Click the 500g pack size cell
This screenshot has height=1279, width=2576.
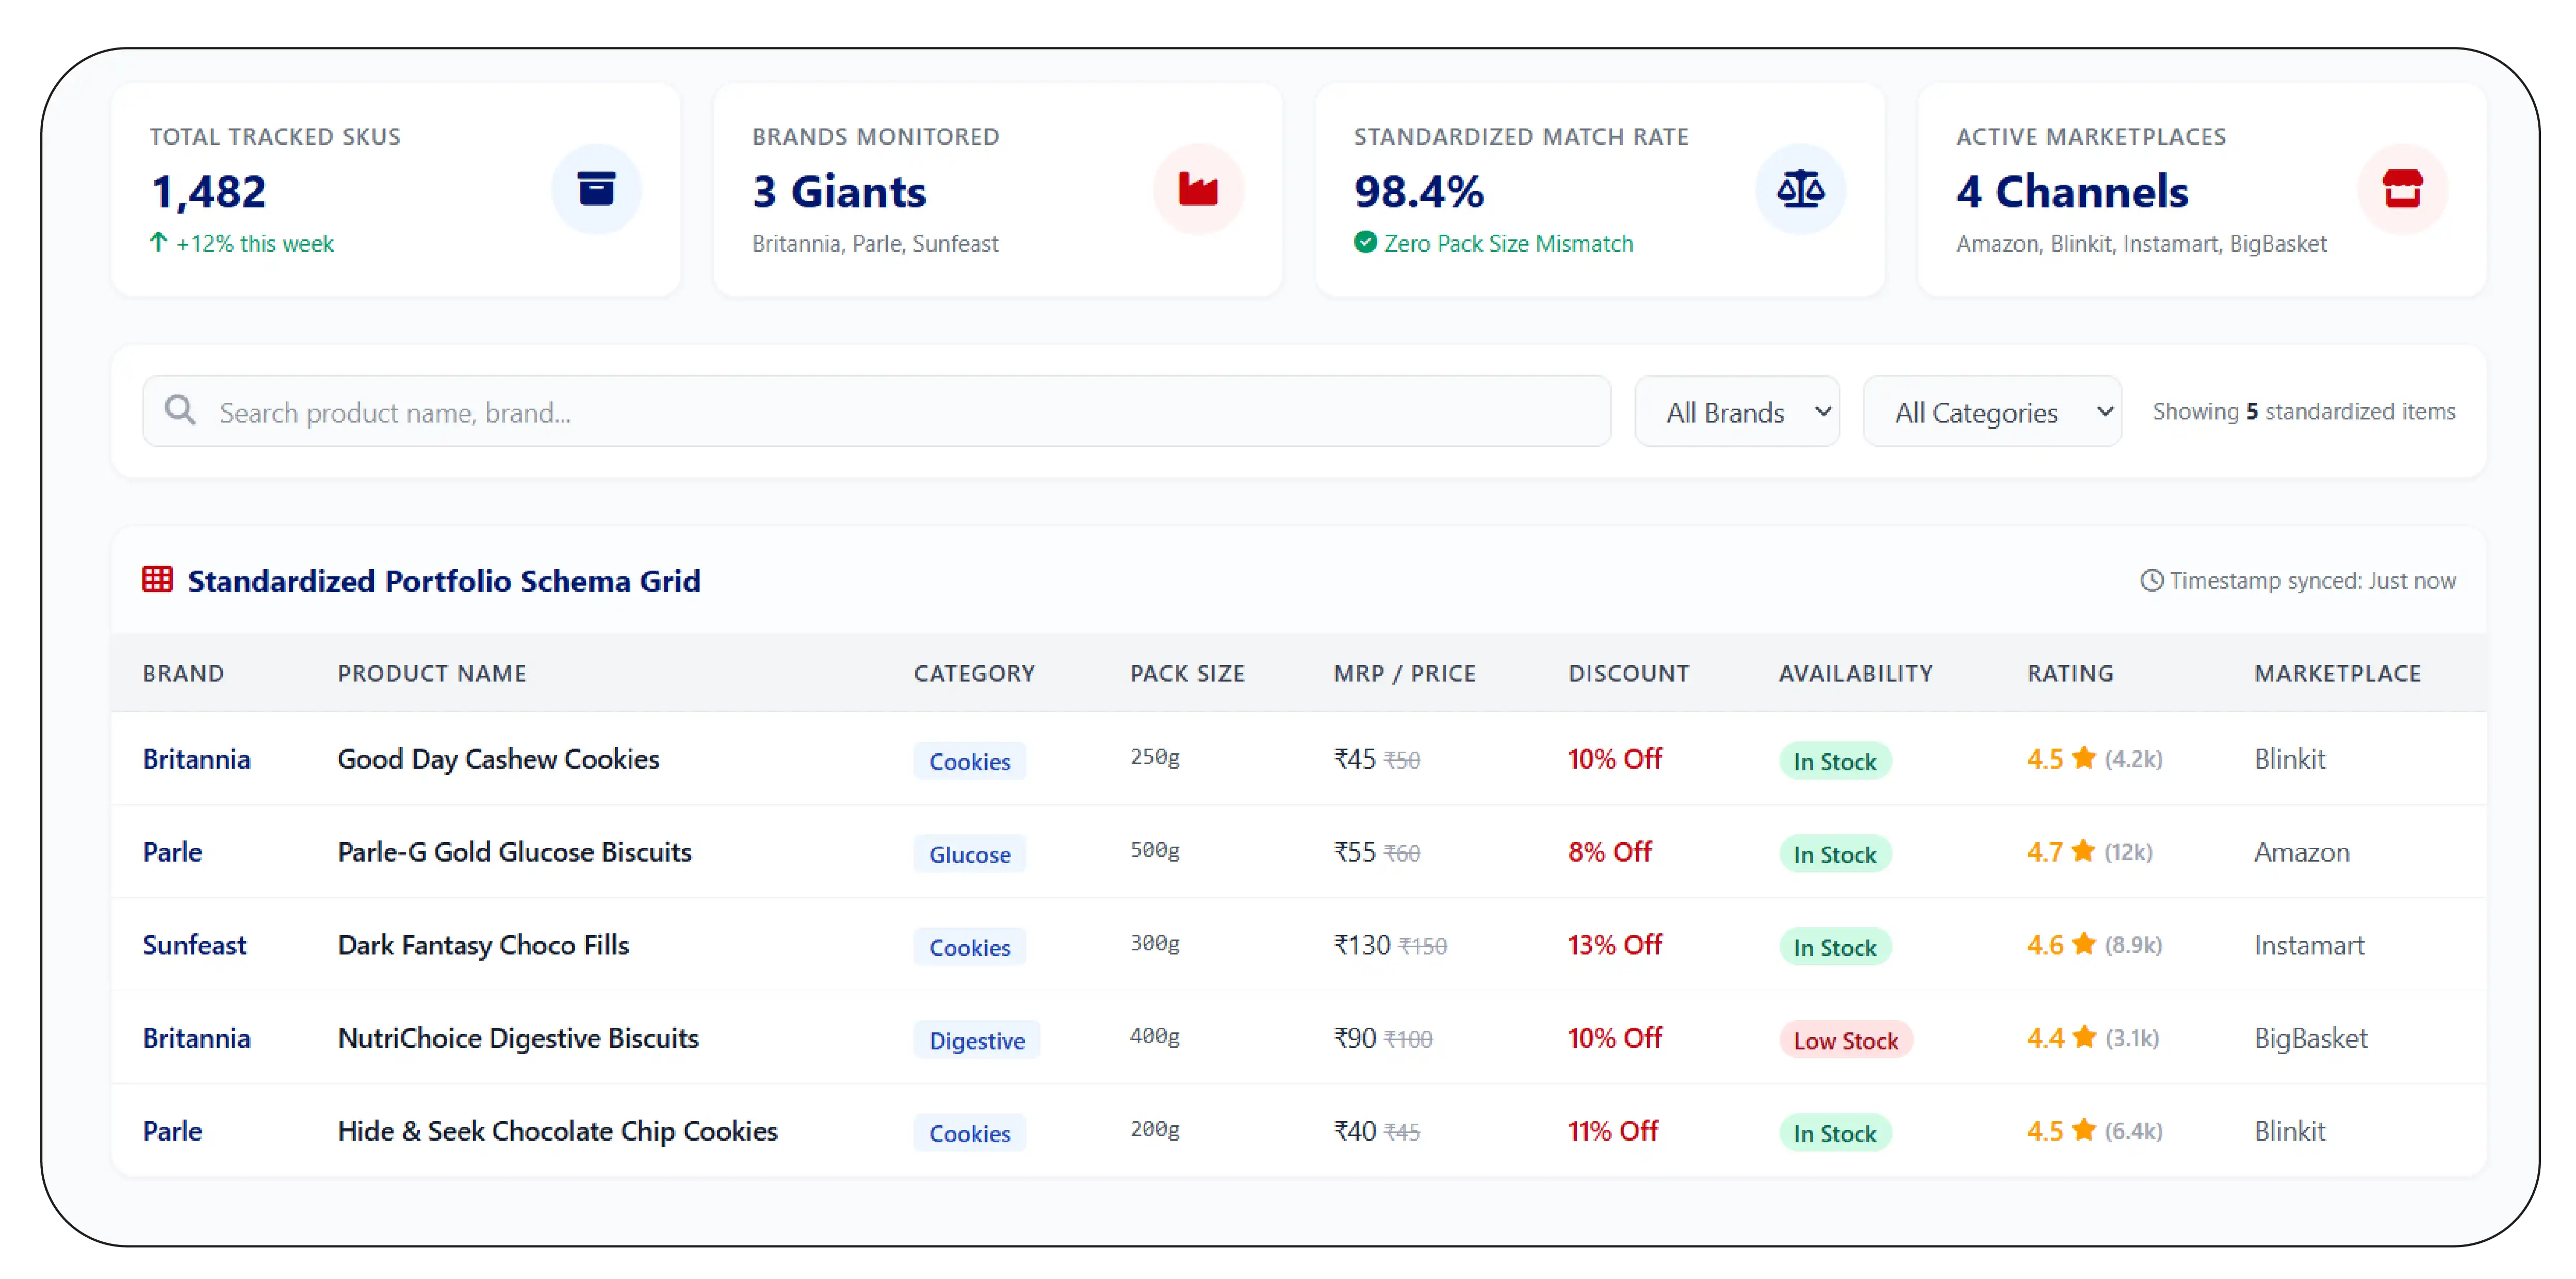coord(1155,850)
